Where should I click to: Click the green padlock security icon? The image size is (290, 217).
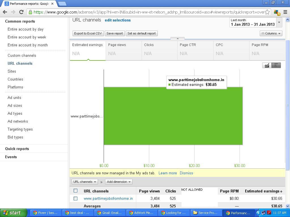30,12
